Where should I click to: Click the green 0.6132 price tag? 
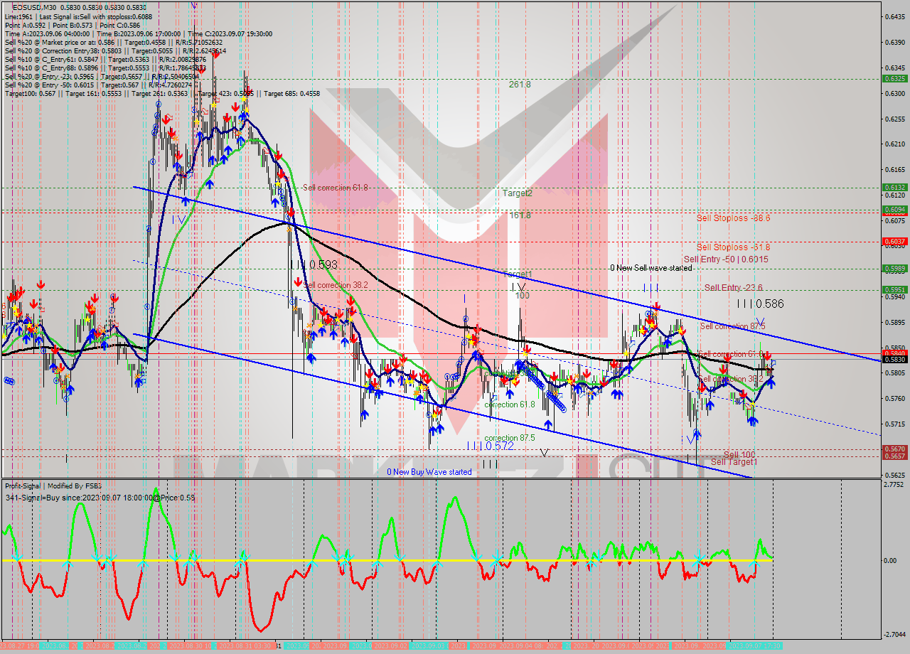pos(894,188)
